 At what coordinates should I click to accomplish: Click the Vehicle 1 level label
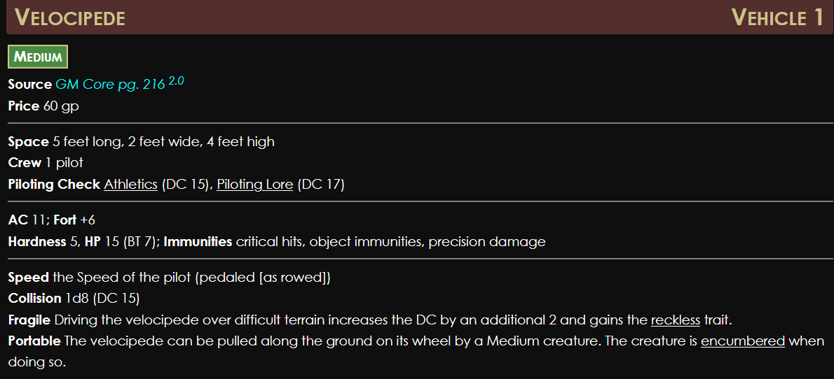(777, 18)
